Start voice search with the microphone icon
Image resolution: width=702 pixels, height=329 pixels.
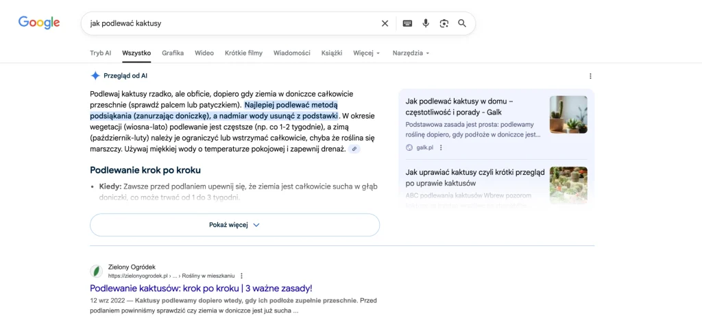coord(426,23)
